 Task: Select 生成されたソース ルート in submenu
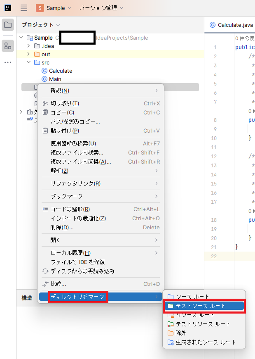204,342
